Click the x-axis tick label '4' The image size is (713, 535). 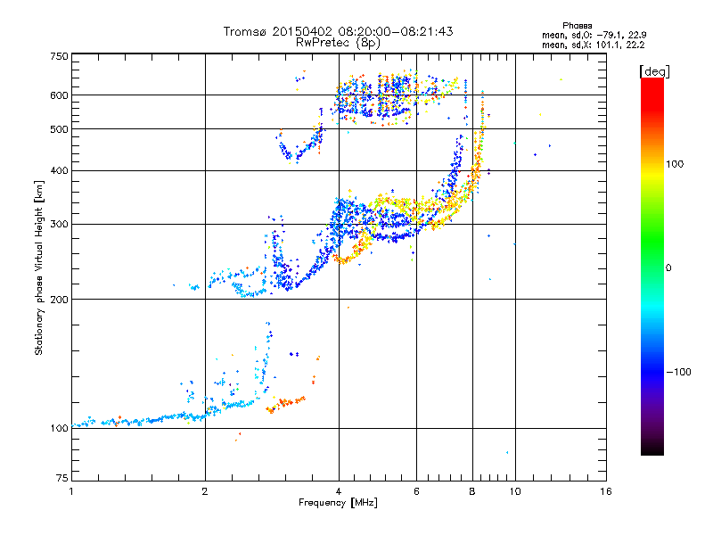339,491
